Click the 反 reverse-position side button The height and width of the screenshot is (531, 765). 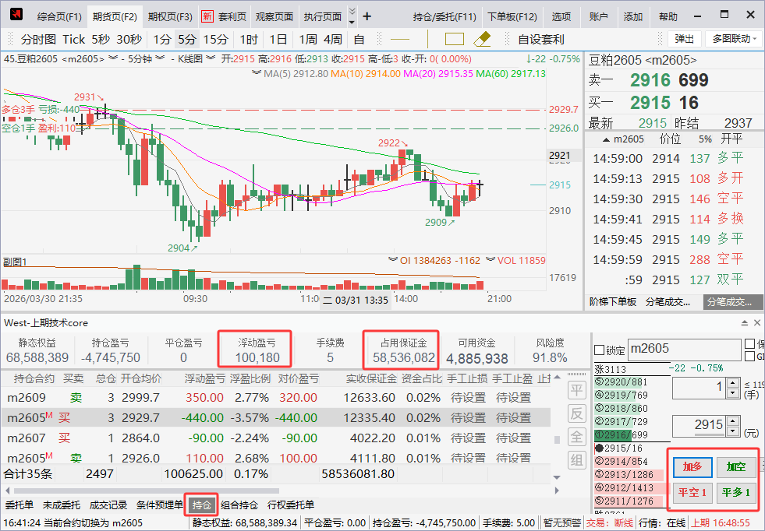click(x=576, y=413)
